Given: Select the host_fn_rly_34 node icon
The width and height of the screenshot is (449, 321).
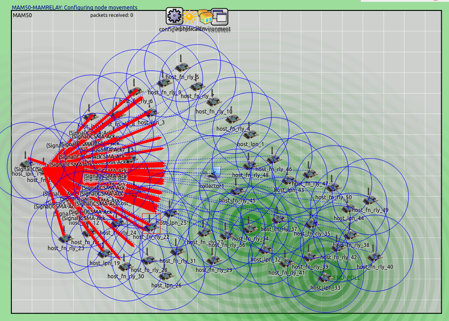Looking at the screenshot, I should [x=250, y=226].
